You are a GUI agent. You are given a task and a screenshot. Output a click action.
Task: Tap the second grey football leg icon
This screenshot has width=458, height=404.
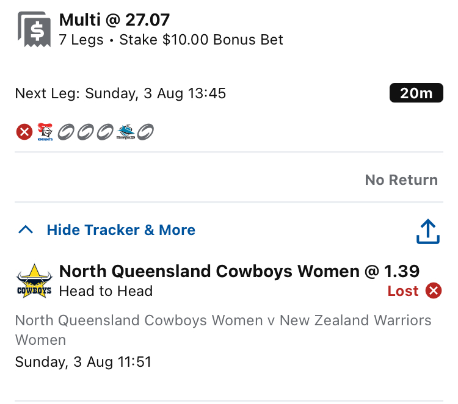(x=85, y=132)
